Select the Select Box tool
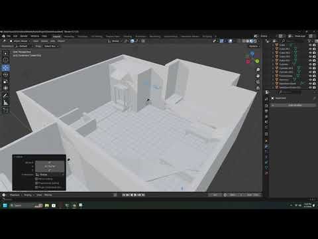Screen dimensions: 318x239 (6, 54)
